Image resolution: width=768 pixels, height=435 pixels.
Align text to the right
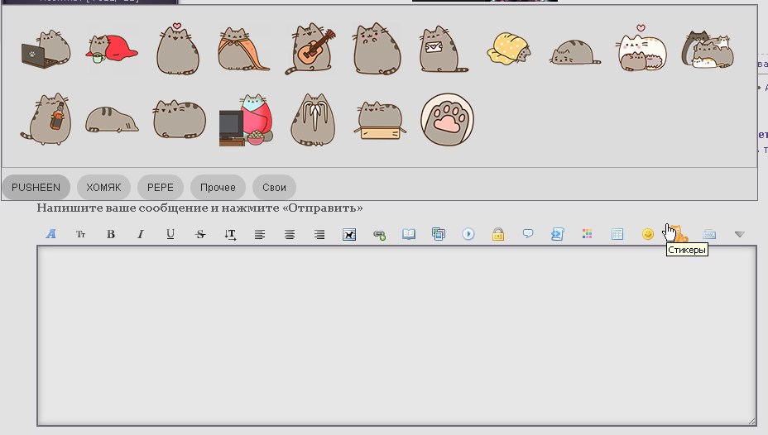(x=319, y=234)
